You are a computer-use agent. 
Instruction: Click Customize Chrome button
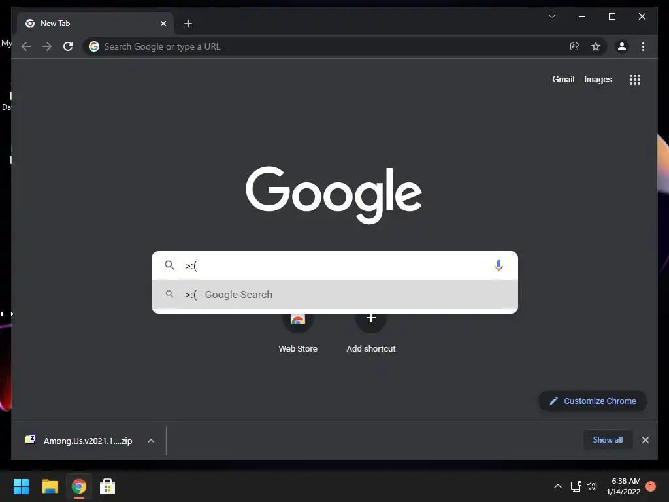pos(593,401)
